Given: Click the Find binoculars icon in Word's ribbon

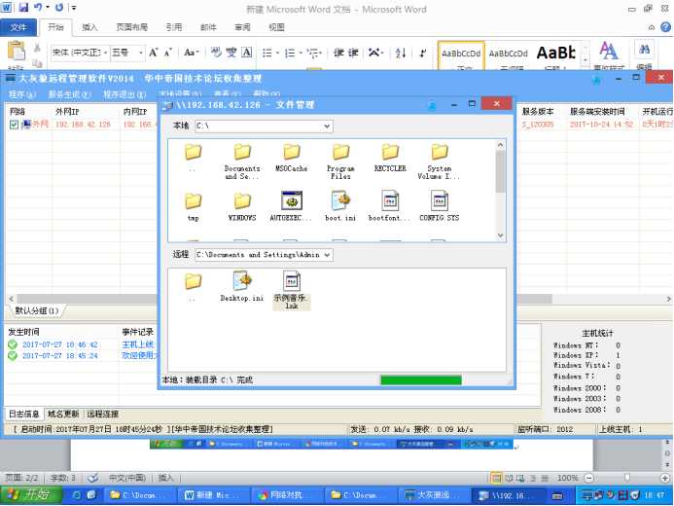Looking at the screenshot, I should pyautogui.click(x=644, y=50).
